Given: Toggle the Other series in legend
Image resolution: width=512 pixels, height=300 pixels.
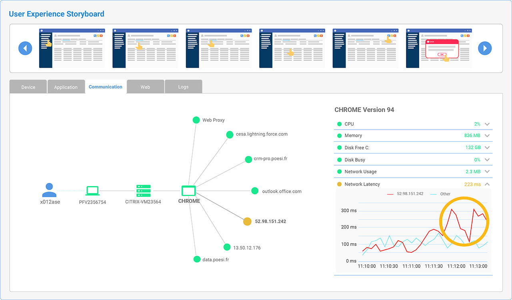Looking at the screenshot, I should pyautogui.click(x=440, y=194).
